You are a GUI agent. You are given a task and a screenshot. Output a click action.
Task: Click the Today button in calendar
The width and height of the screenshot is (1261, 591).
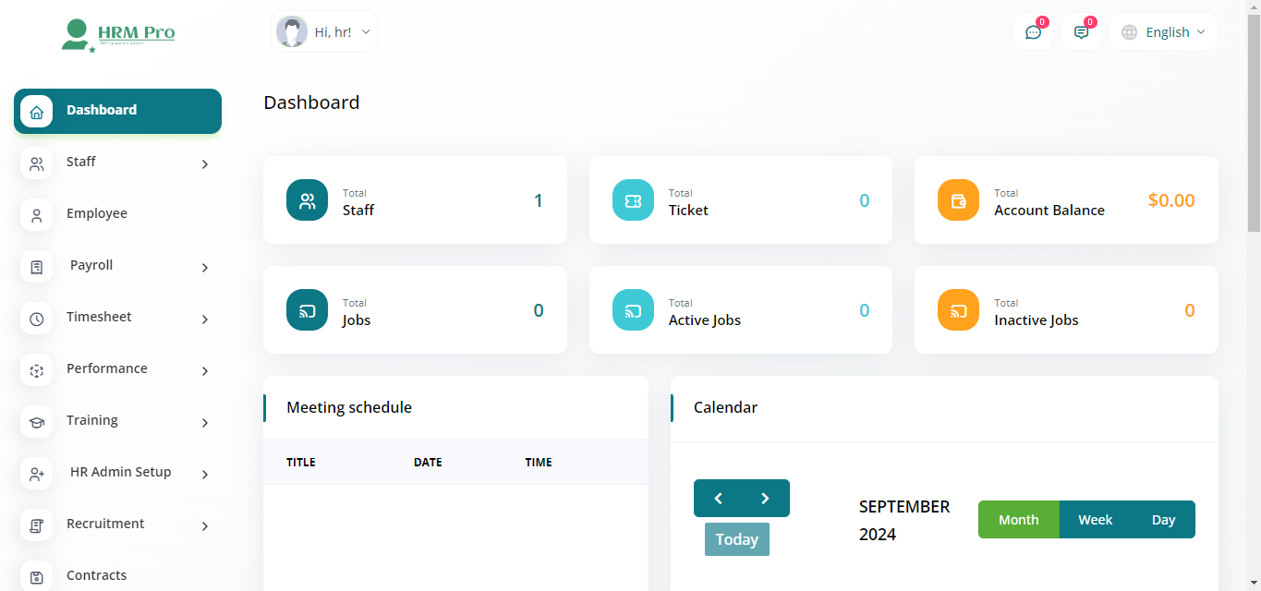[x=736, y=539]
